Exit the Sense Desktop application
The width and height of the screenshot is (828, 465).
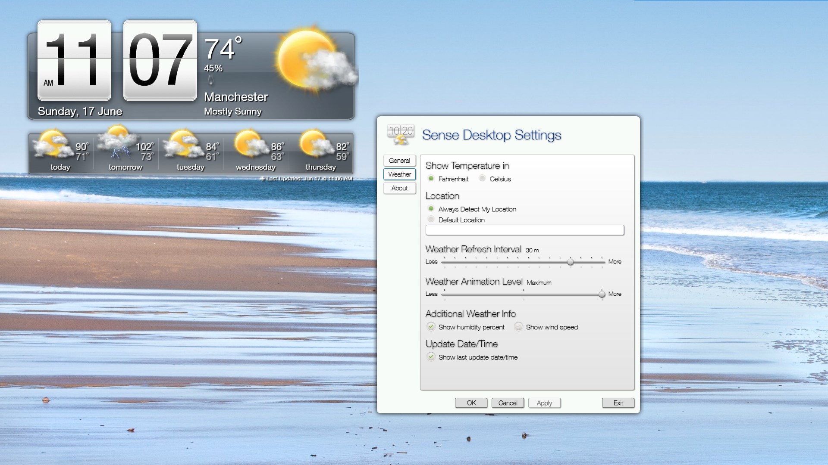[618, 403]
